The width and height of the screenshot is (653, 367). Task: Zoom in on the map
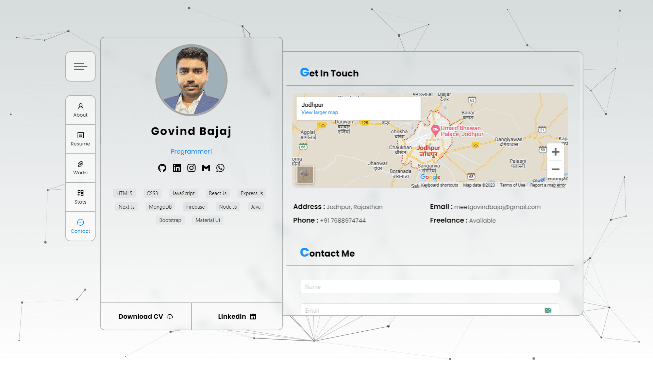(x=556, y=152)
